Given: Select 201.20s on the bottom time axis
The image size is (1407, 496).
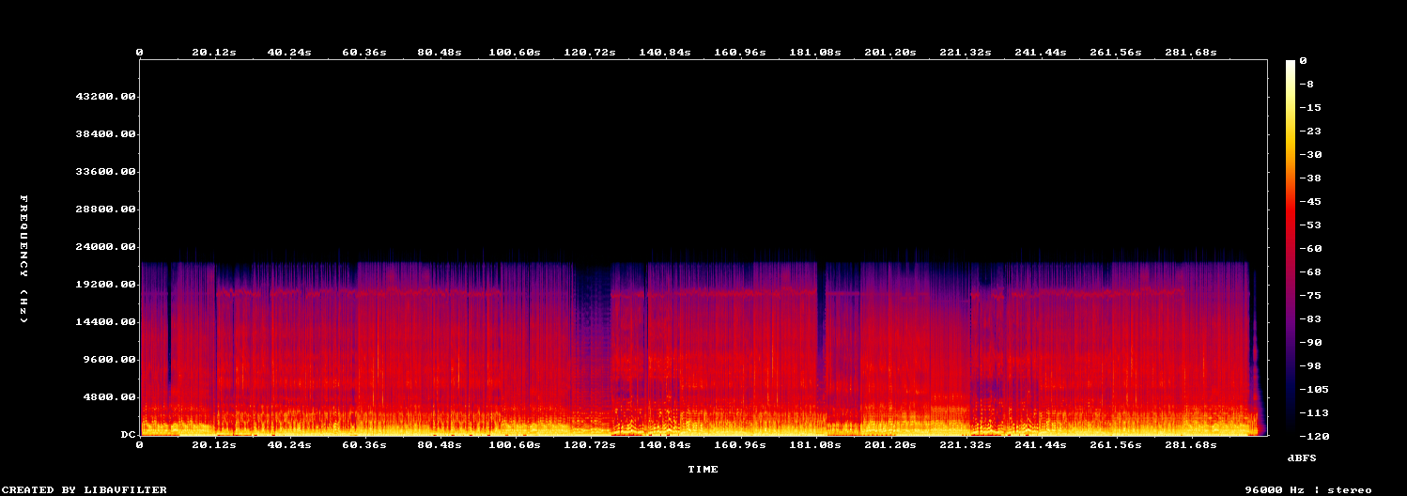Looking at the screenshot, I should (890, 445).
